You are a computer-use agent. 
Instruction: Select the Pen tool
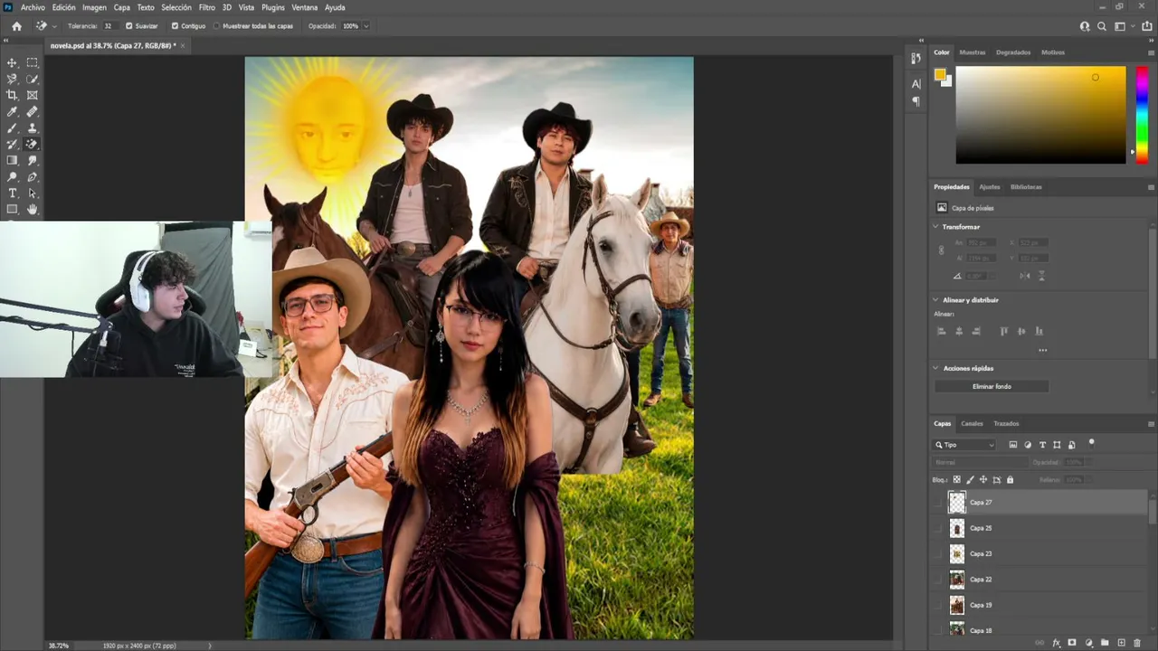point(33,176)
